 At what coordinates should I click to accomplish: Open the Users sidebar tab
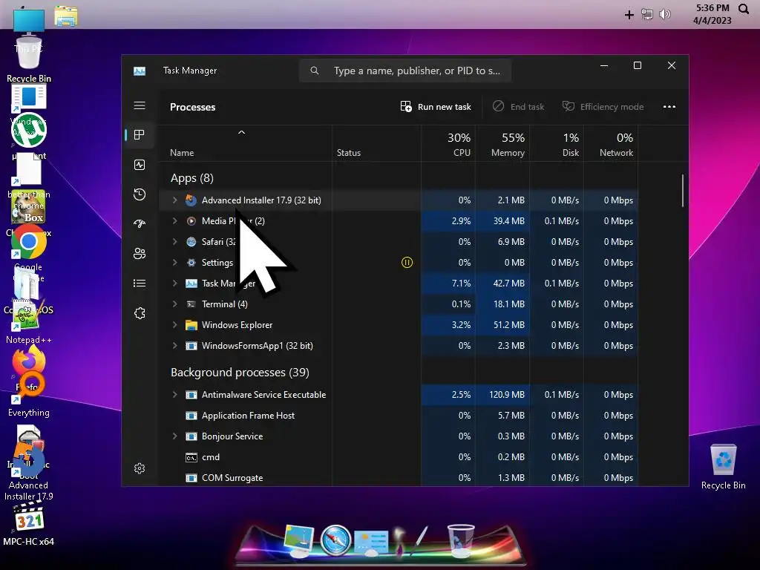(140, 254)
